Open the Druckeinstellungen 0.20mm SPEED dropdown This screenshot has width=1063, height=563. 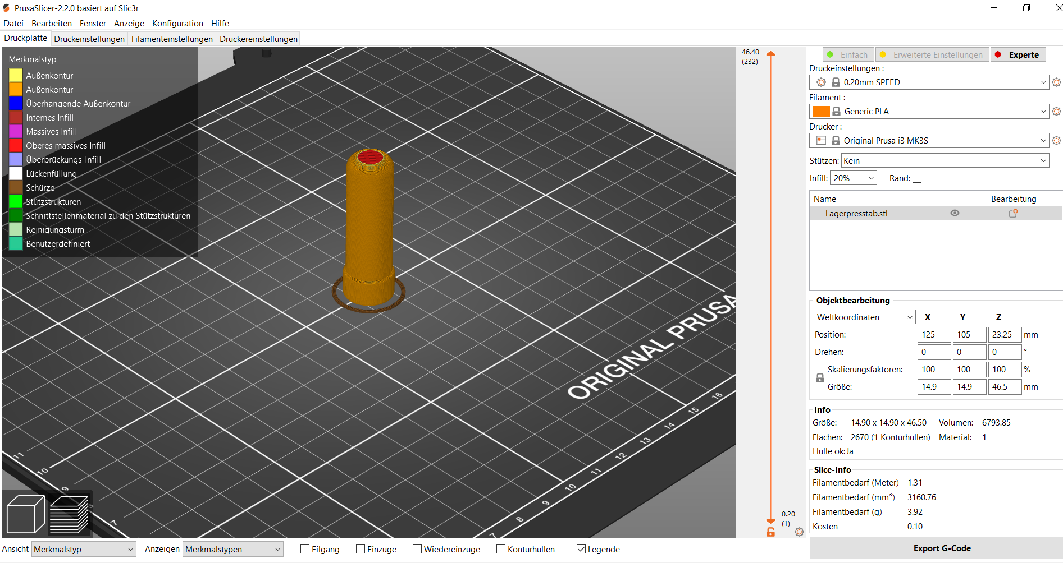pos(929,82)
